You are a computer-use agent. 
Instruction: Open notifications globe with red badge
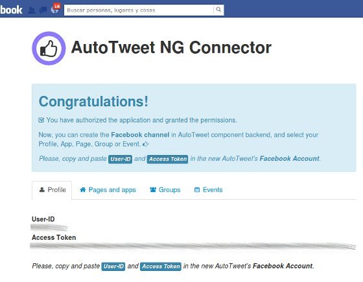click(x=56, y=9)
